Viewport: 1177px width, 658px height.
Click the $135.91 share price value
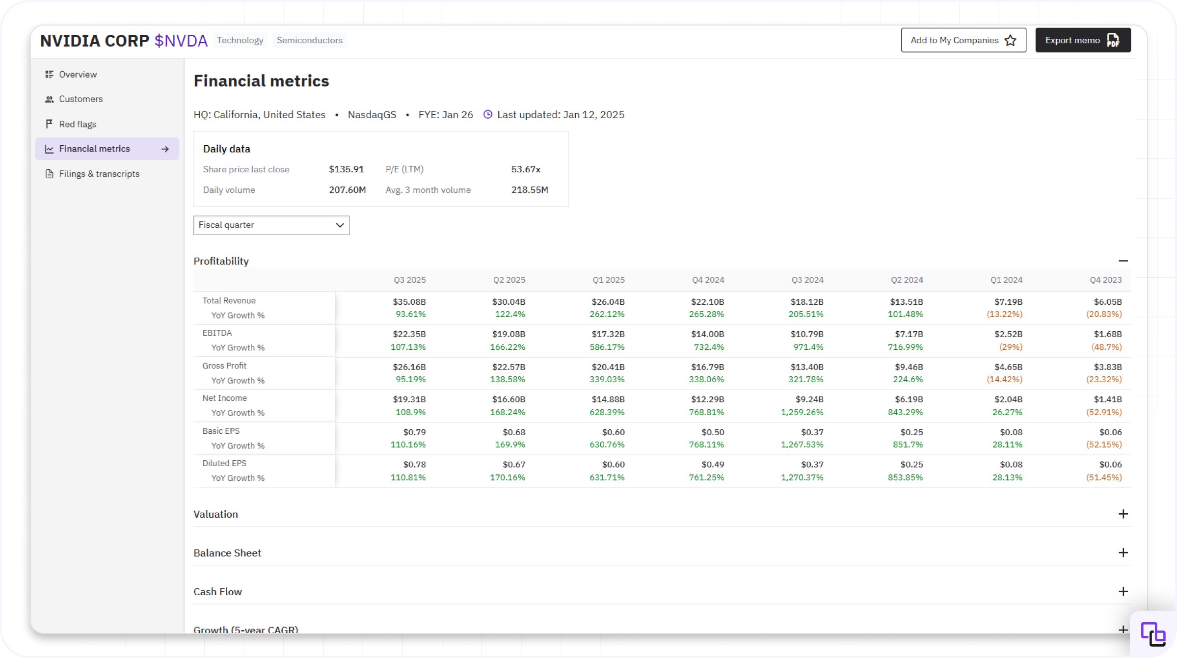[347, 169]
